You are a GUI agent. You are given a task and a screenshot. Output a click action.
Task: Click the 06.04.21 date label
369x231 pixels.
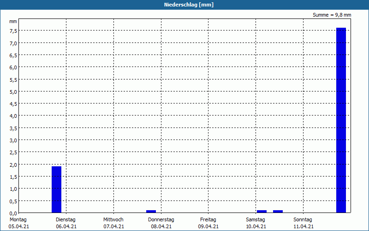(x=66, y=226)
